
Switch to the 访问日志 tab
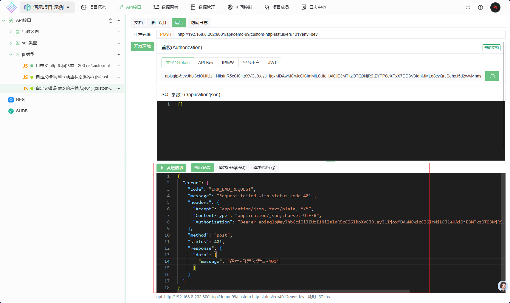click(x=199, y=23)
